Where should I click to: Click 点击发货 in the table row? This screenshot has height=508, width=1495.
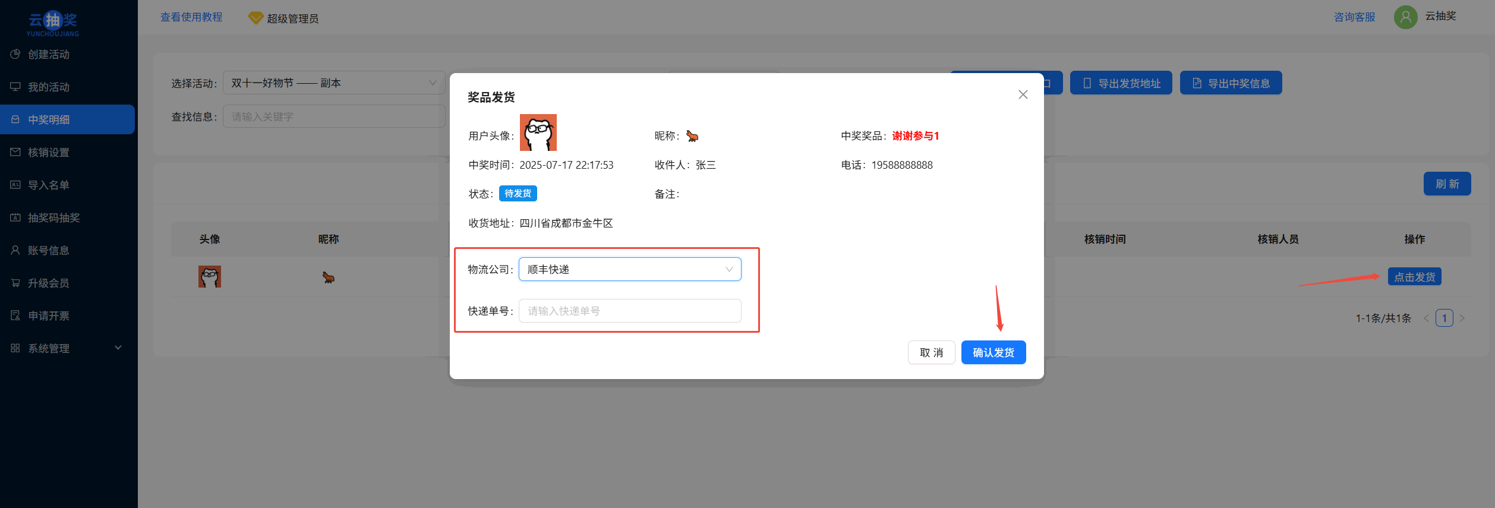click(1414, 276)
